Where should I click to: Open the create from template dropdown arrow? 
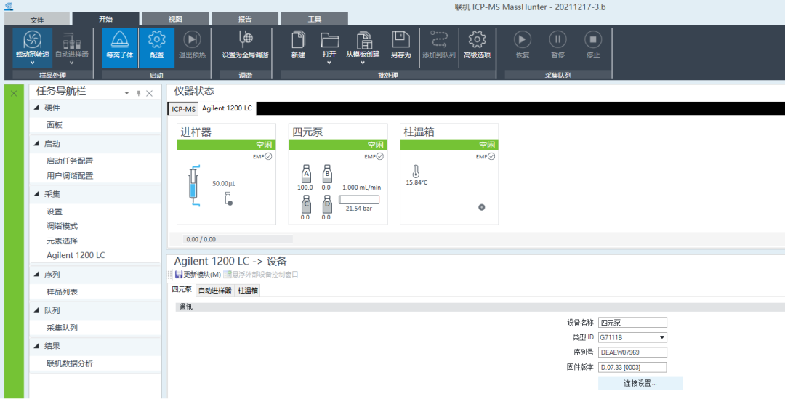[363, 63]
